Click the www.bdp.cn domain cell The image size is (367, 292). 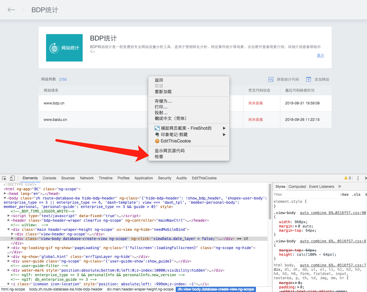pyautogui.click(x=54, y=103)
